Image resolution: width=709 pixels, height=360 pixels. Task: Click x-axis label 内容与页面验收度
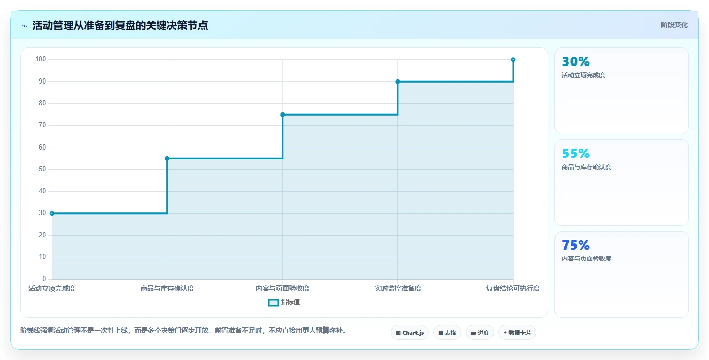tap(282, 288)
